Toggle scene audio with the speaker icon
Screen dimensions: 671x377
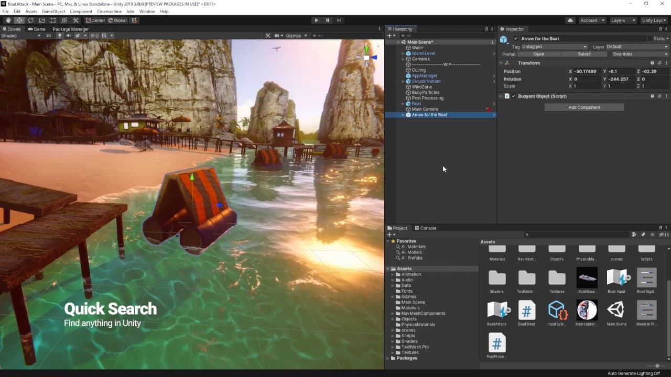69,36
